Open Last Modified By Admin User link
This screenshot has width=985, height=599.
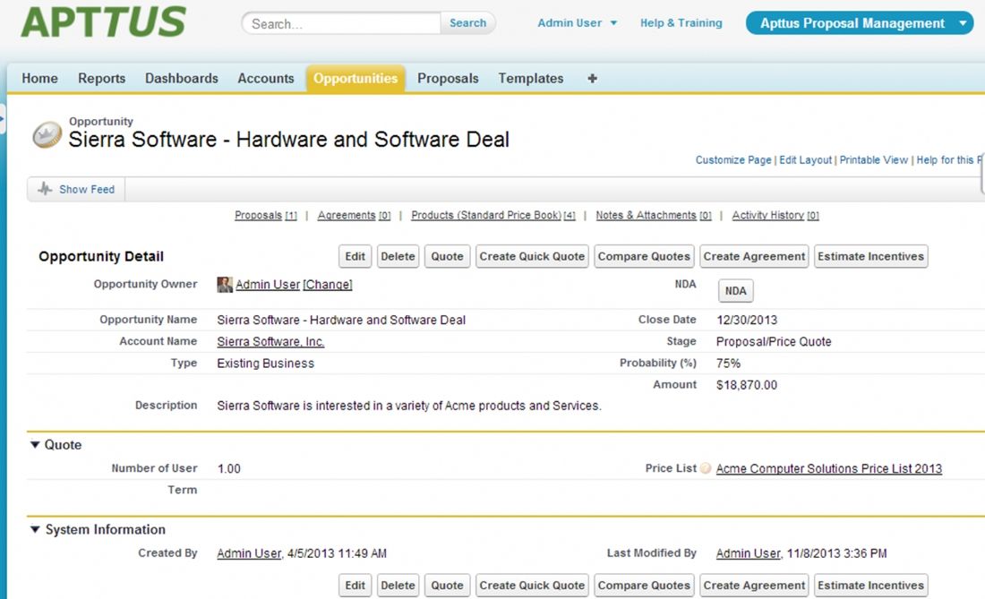pos(749,553)
